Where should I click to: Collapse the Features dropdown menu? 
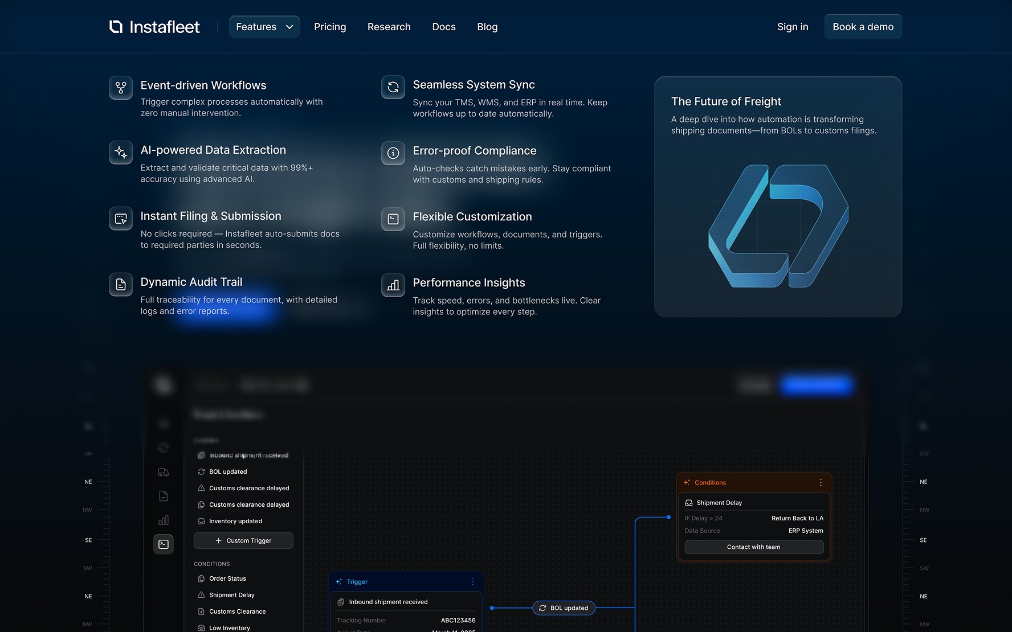coord(264,27)
